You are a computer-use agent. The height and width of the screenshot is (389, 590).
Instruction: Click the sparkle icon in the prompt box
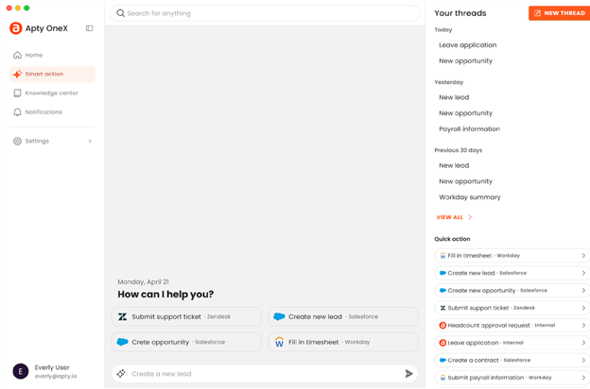tap(121, 374)
